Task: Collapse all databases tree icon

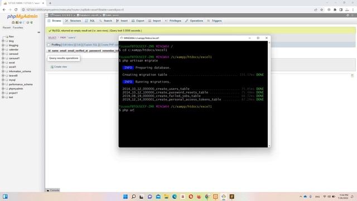Action: pos(38,32)
